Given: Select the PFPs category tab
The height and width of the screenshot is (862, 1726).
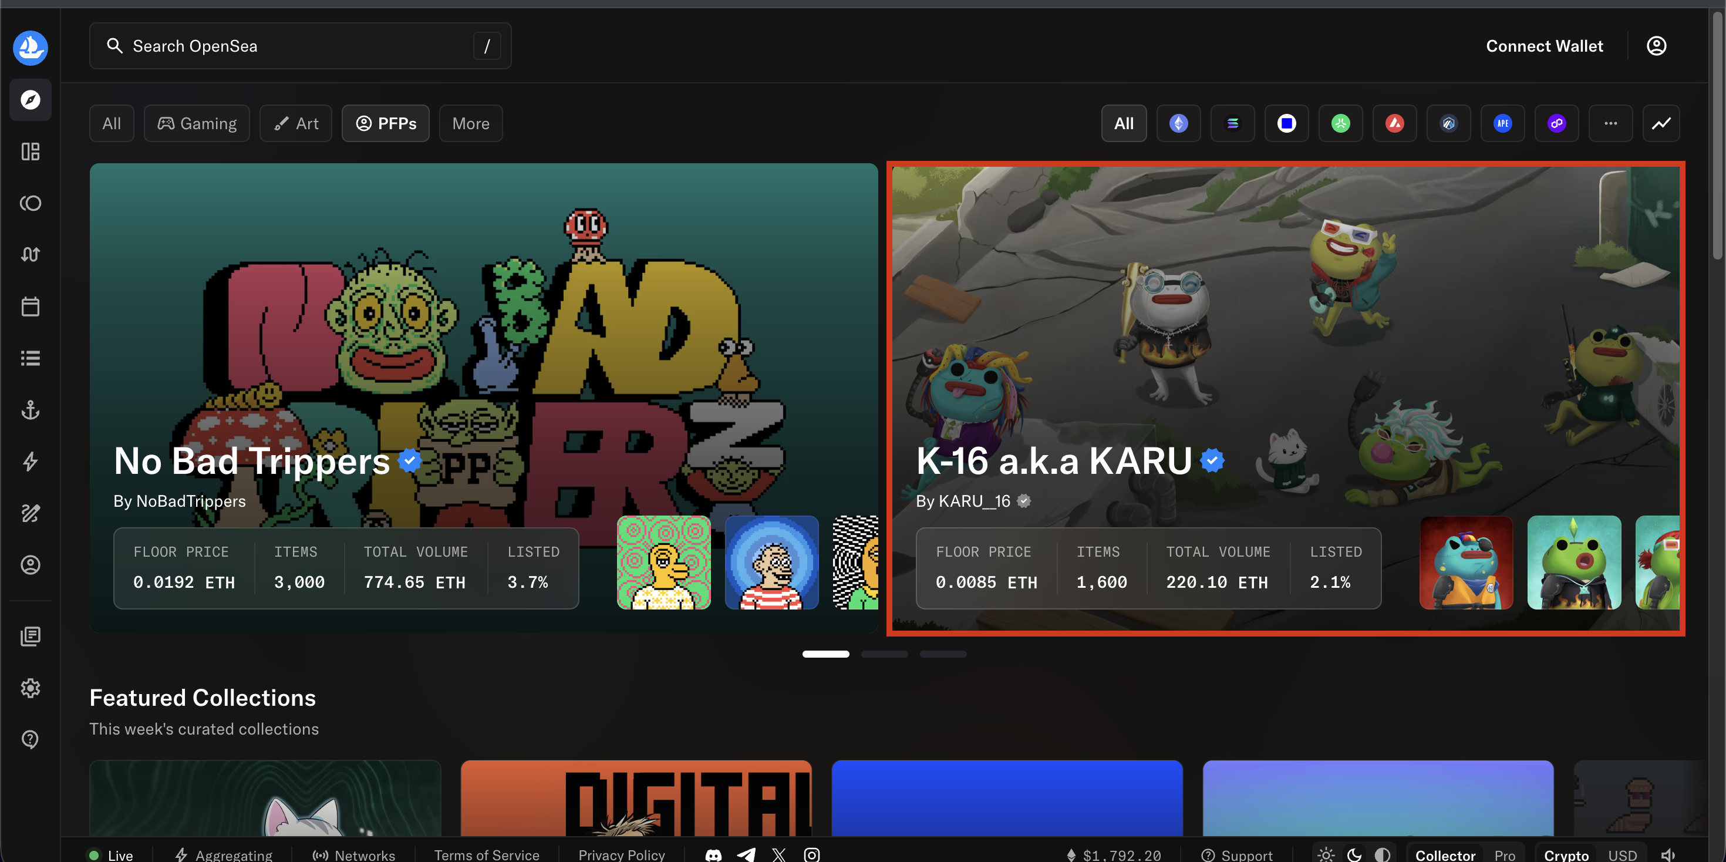Looking at the screenshot, I should (x=386, y=123).
